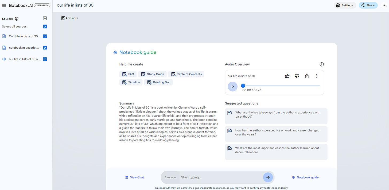Click the Share button
This screenshot has height=190, width=389.
[x=368, y=5]
